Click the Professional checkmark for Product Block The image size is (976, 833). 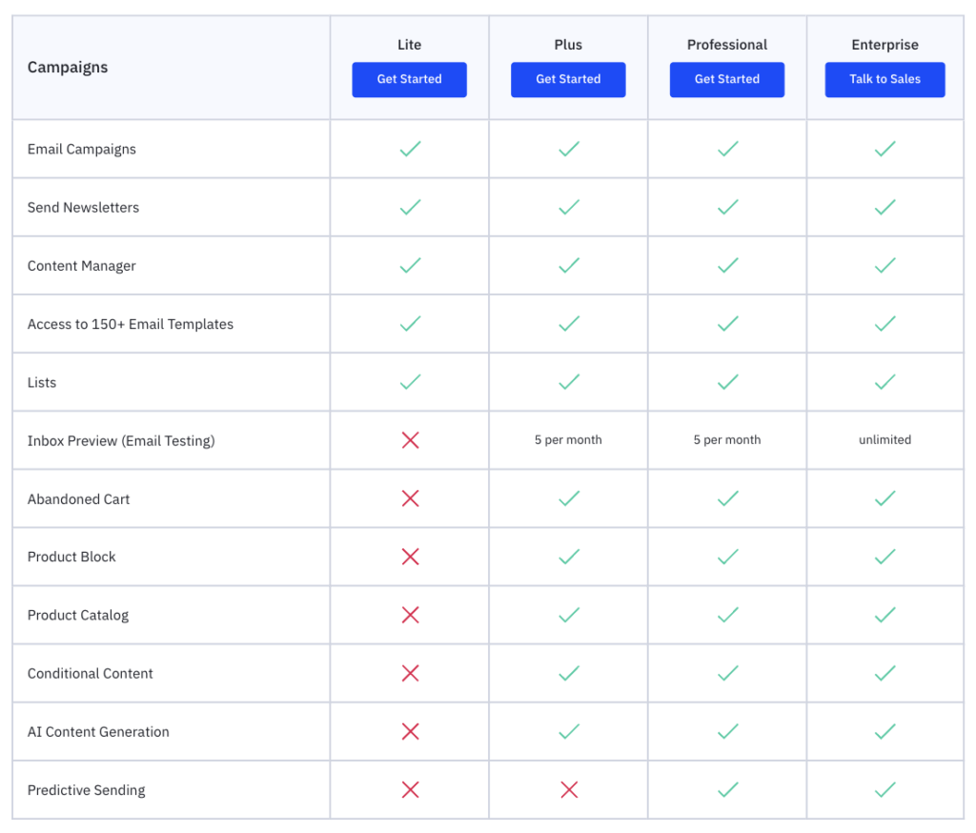727,557
